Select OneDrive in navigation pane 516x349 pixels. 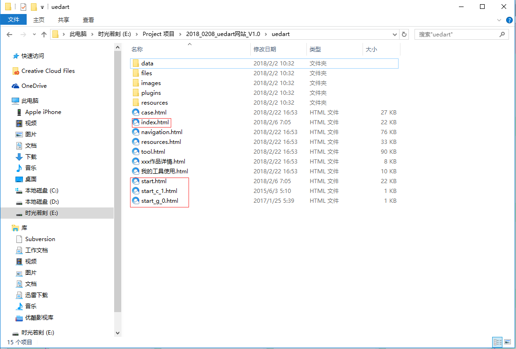point(34,86)
